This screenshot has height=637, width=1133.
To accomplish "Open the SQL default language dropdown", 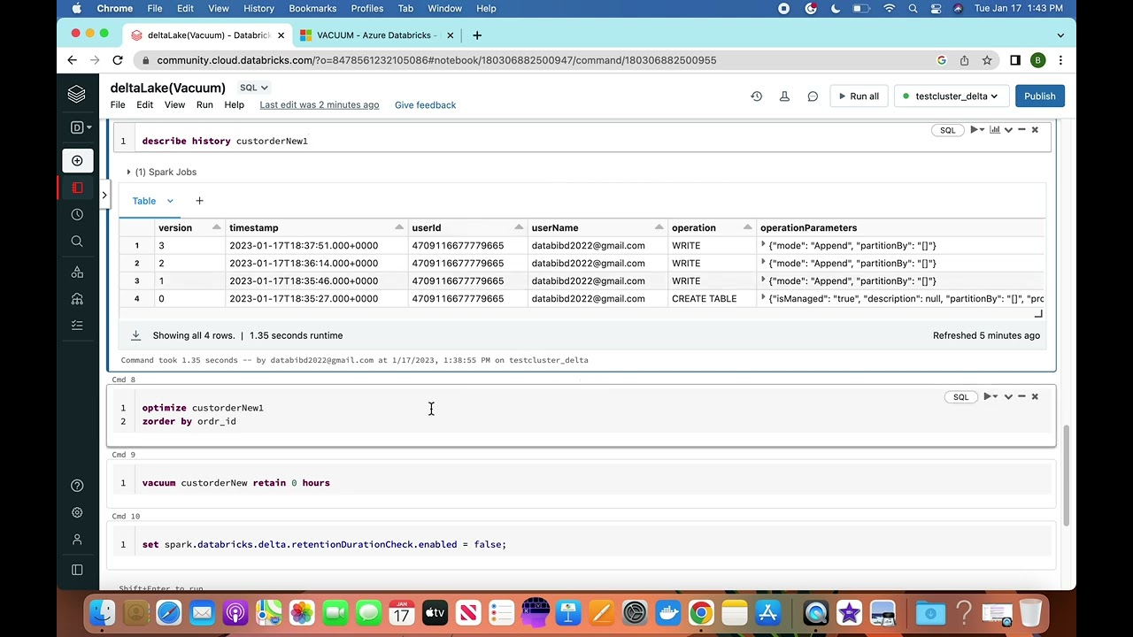I will pos(254,88).
